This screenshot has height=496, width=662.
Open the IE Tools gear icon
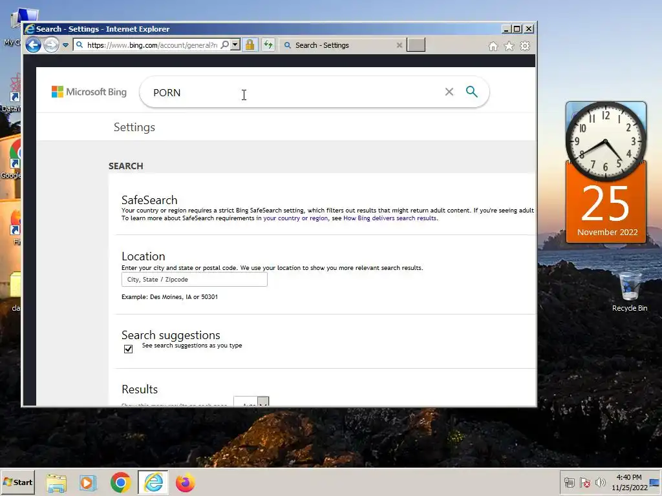coord(525,46)
